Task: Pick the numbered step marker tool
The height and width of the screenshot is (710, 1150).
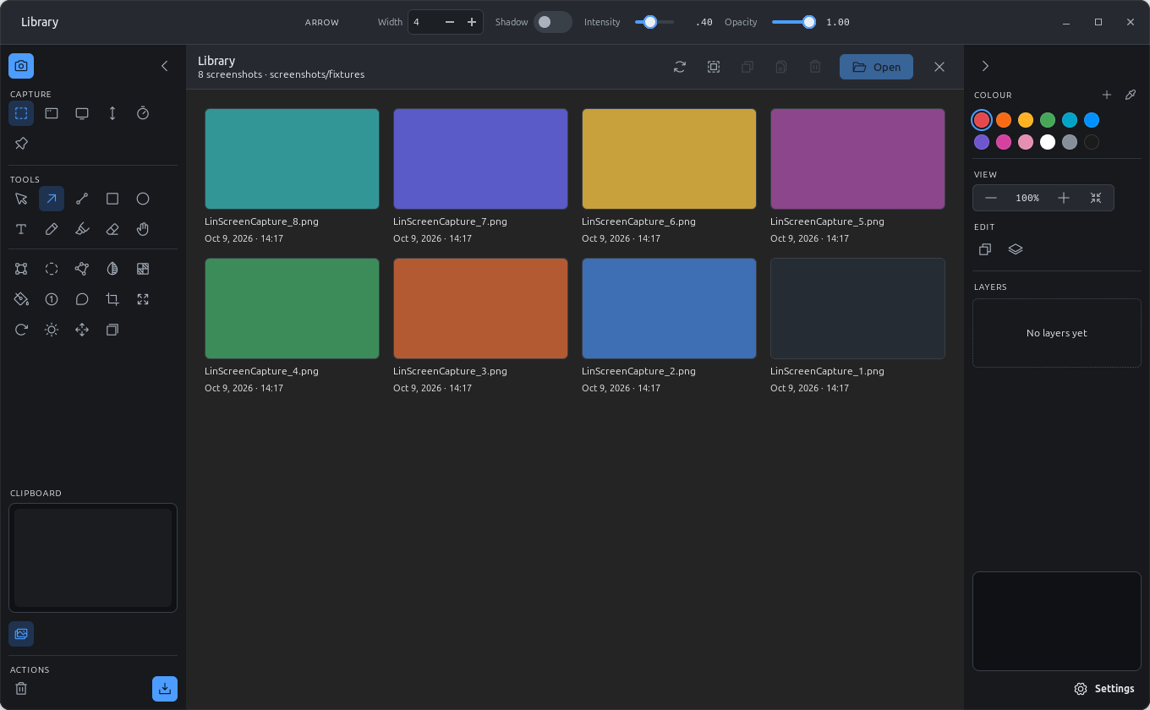Action: coord(52,299)
